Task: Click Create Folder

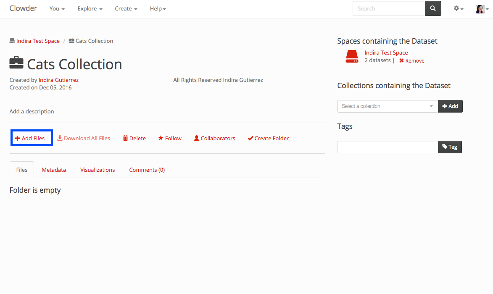Action: [268, 138]
